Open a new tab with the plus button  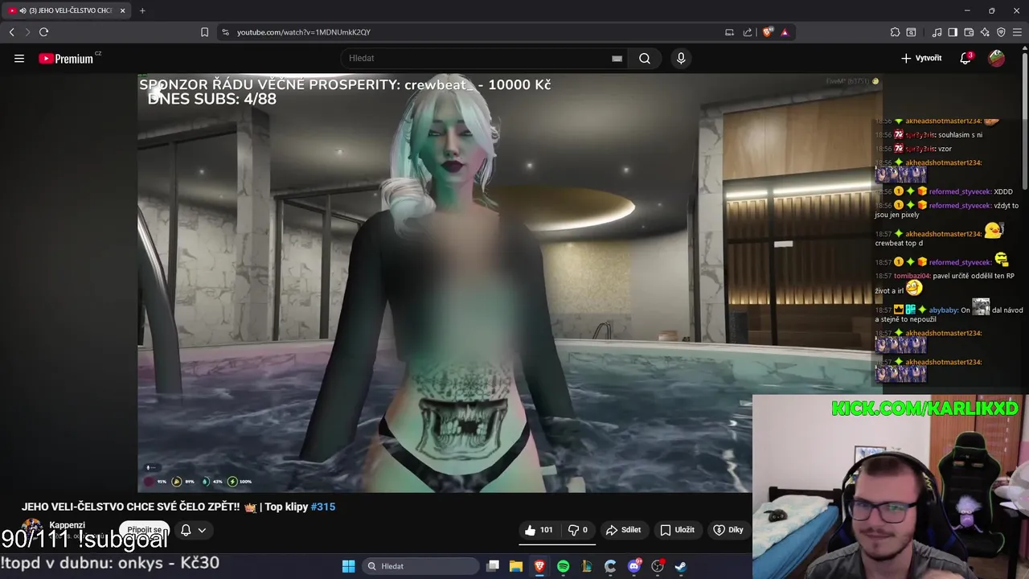(142, 10)
